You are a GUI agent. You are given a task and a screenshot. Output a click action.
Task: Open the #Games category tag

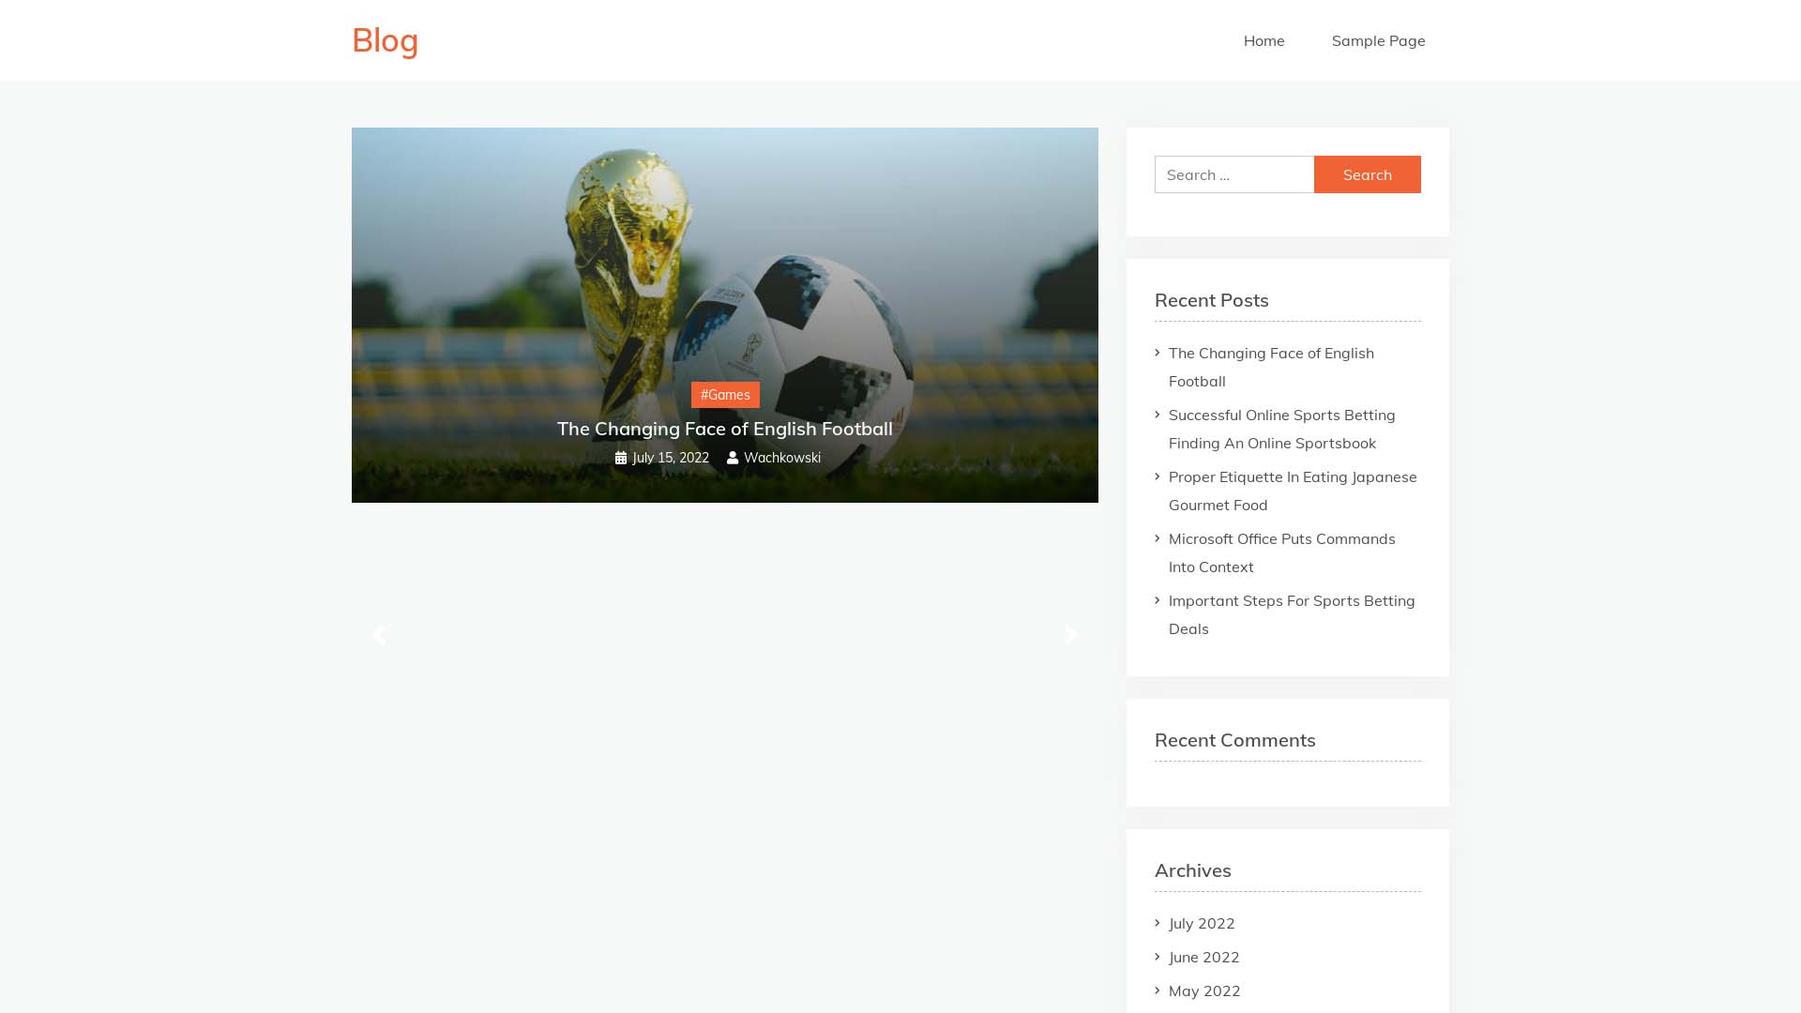(725, 395)
